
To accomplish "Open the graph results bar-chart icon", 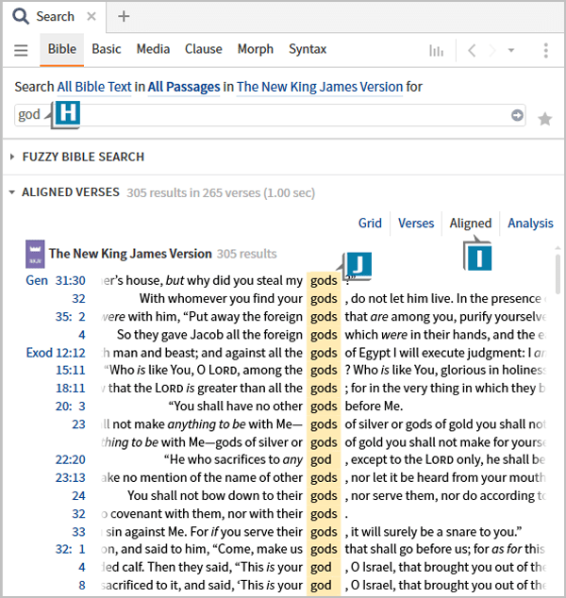I will 437,50.
